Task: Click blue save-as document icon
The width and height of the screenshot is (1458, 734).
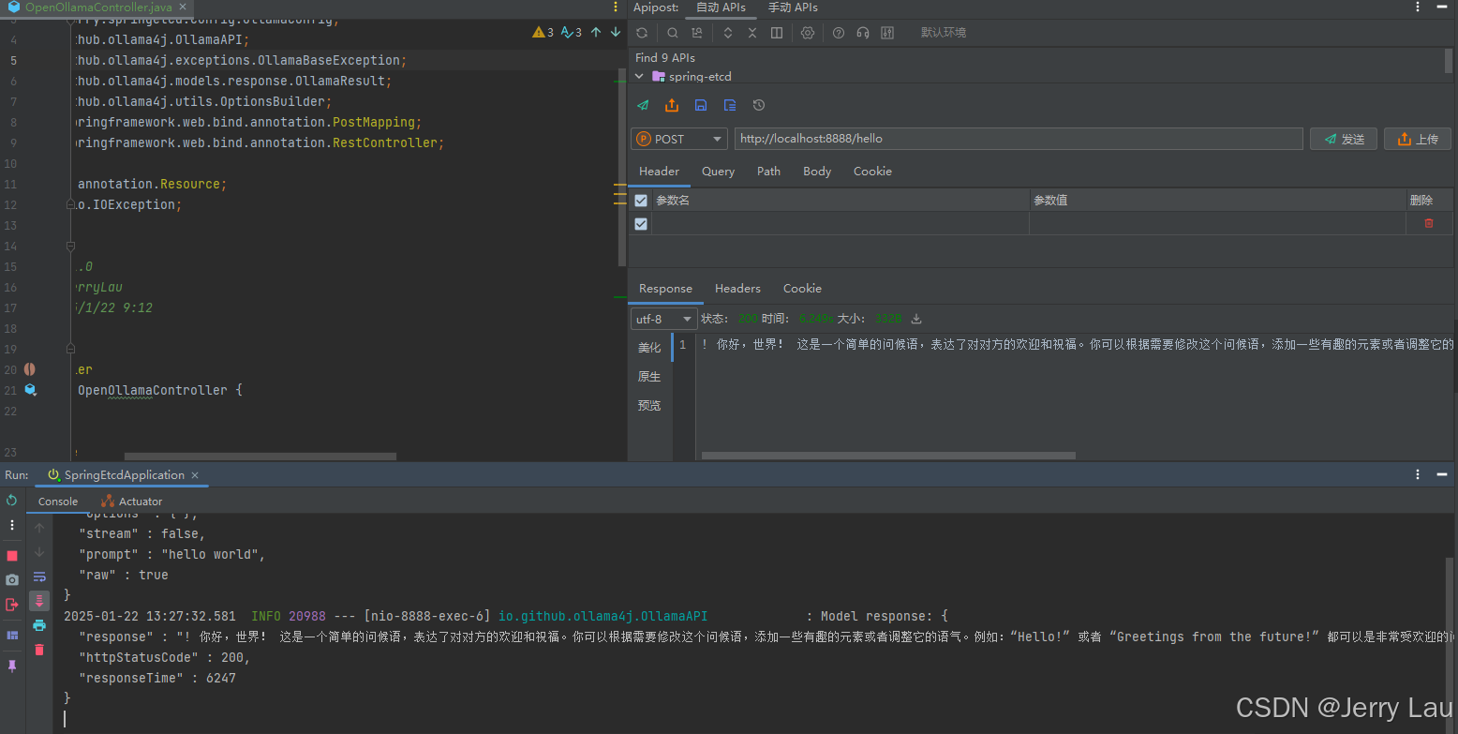Action: (730, 105)
